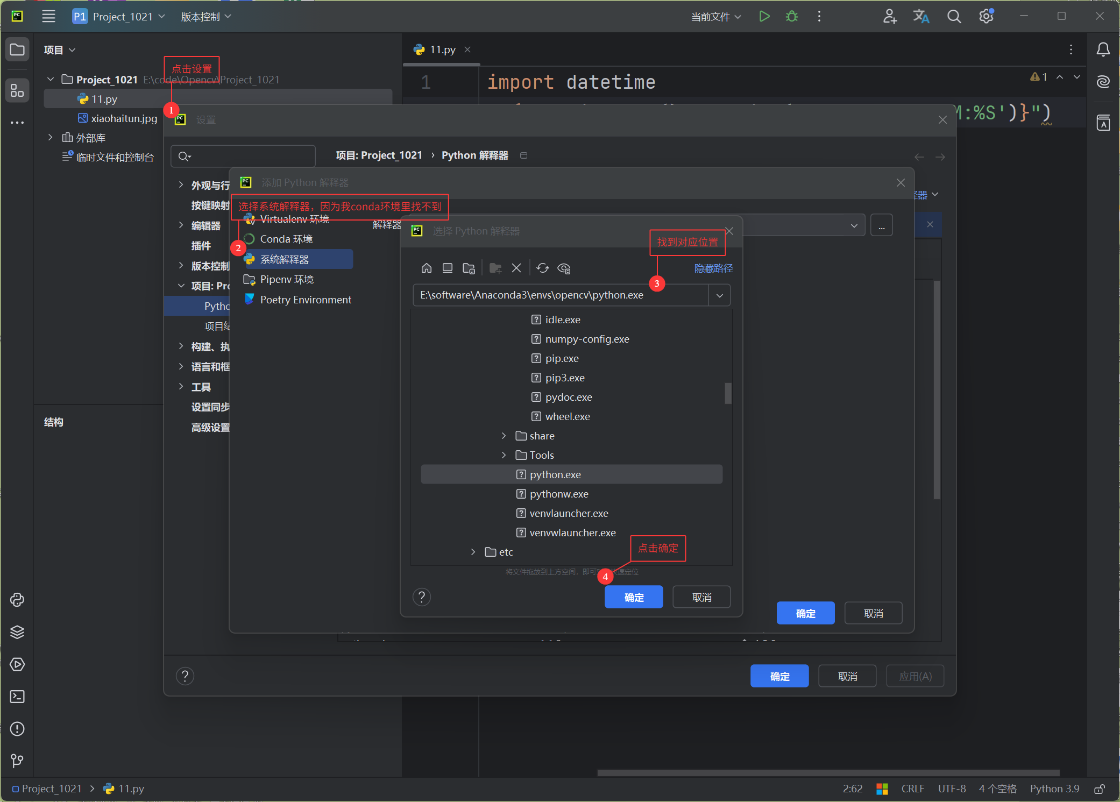1120x802 pixels.
Task: Select Pipenv 环境 interpreter type
Action: click(287, 279)
